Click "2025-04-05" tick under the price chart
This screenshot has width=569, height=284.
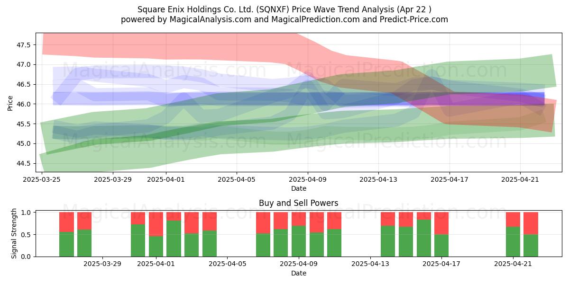click(237, 179)
